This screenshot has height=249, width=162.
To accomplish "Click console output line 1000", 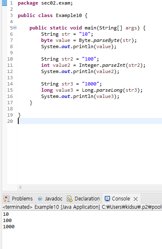I will [9, 227].
